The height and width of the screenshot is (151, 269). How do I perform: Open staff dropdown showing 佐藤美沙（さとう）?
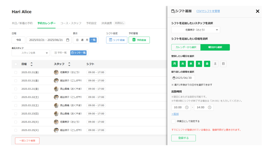point(195,30)
